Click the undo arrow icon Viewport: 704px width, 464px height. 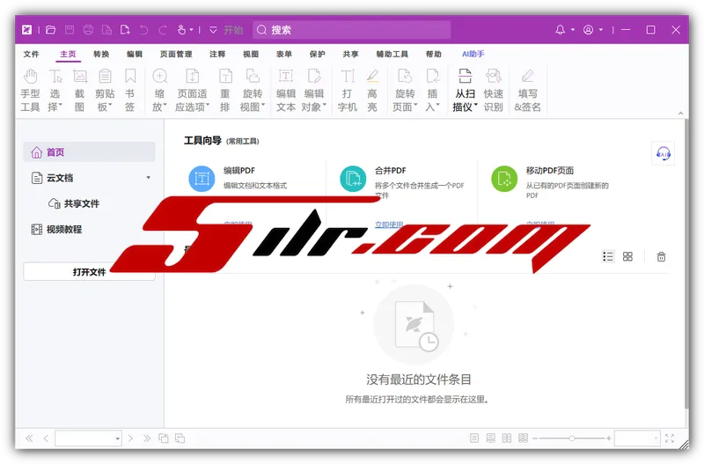coord(143,30)
